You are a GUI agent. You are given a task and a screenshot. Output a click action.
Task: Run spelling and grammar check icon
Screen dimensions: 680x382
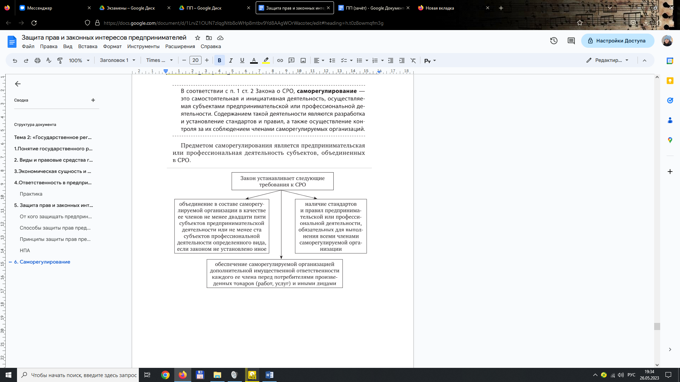tap(49, 60)
